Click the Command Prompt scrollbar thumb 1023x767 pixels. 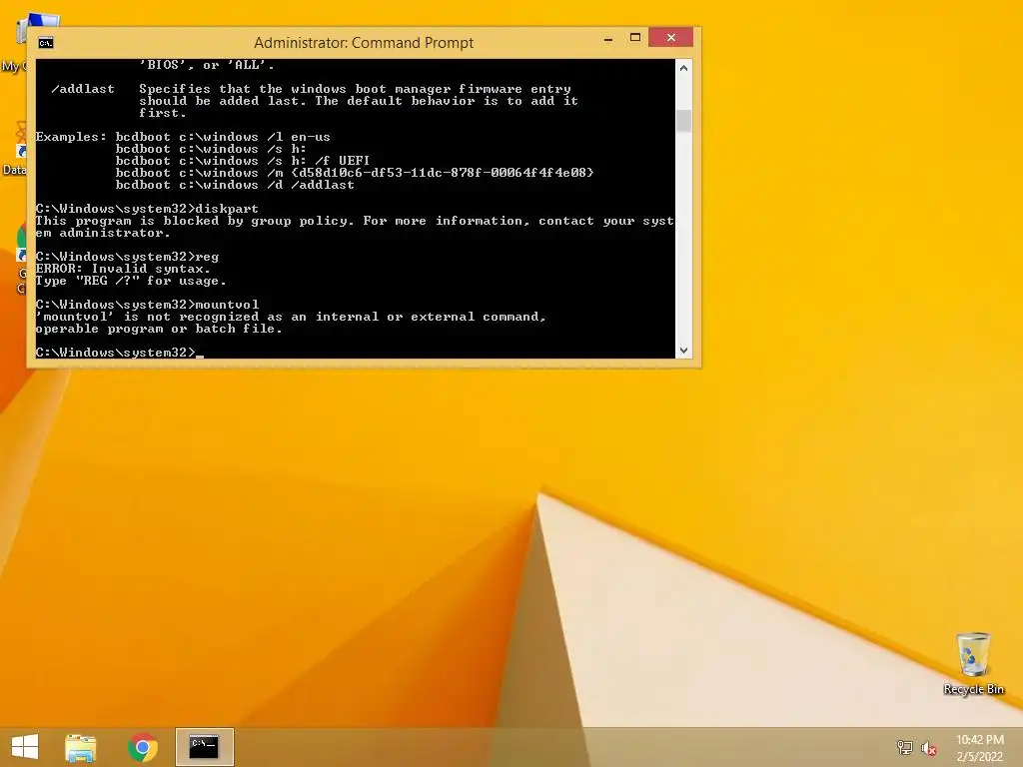click(x=683, y=121)
